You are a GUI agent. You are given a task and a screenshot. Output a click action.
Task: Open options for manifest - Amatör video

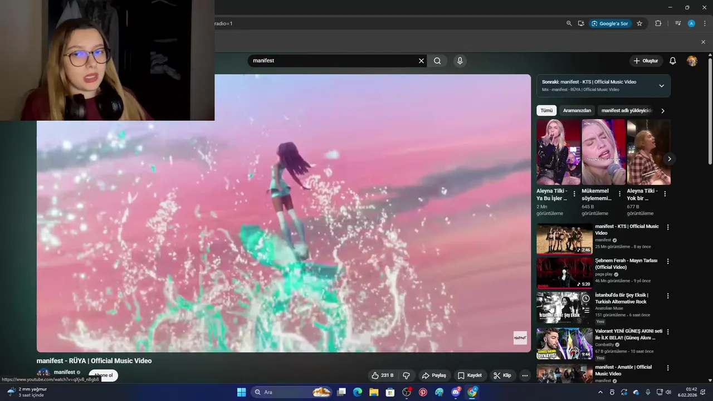tap(668, 368)
